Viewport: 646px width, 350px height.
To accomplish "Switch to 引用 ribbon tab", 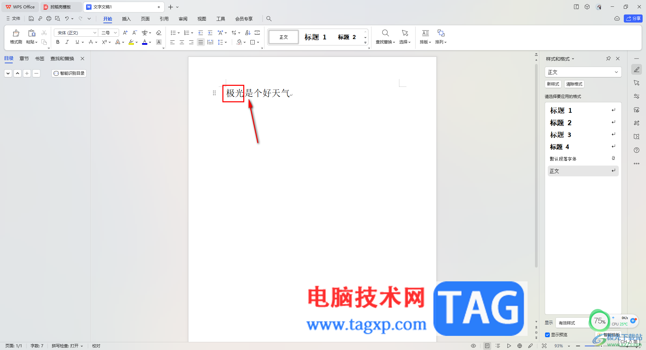I will pos(164,19).
